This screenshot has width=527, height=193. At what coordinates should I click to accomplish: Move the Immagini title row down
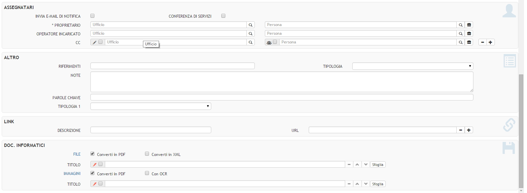366,184
